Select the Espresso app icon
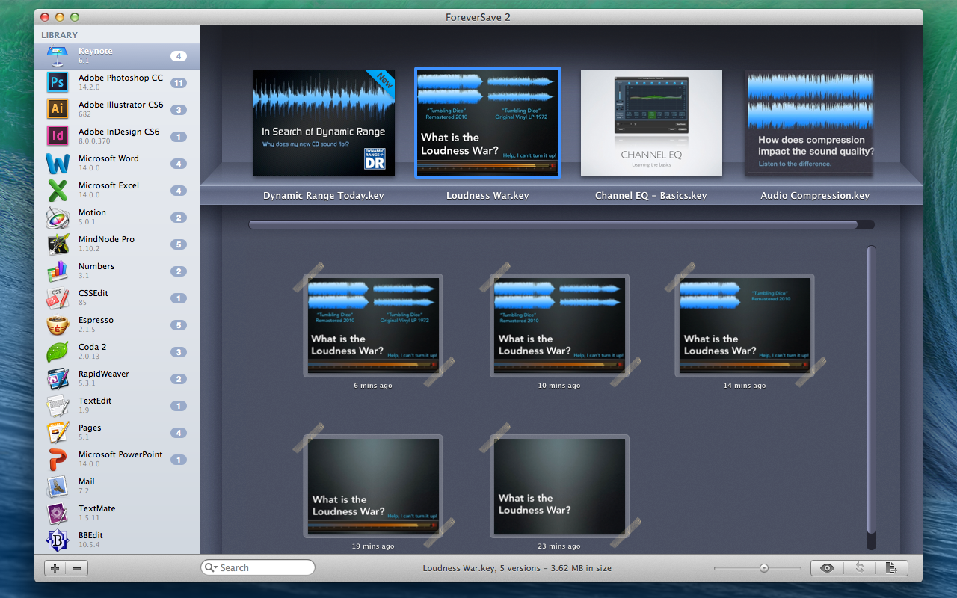The height and width of the screenshot is (598, 957). click(x=58, y=325)
